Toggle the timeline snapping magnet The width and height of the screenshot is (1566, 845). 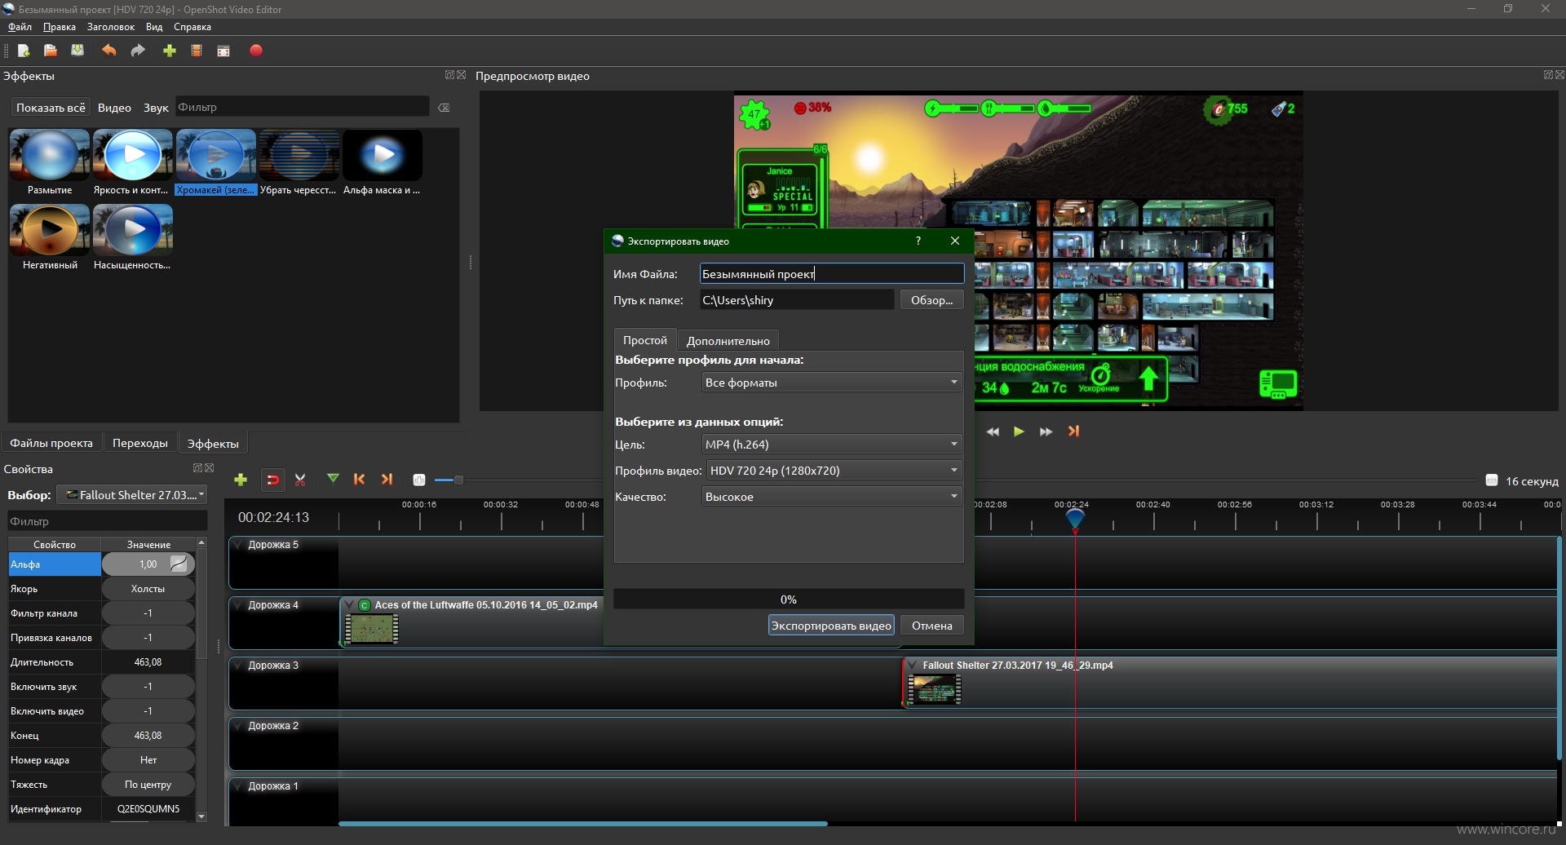tap(272, 480)
